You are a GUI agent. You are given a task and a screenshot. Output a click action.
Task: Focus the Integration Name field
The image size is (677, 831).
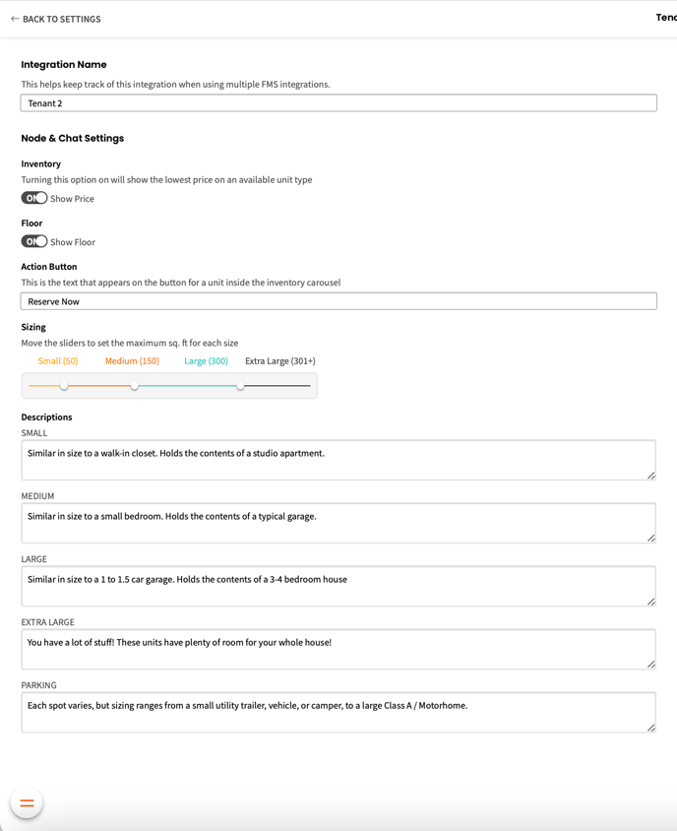pos(338,103)
